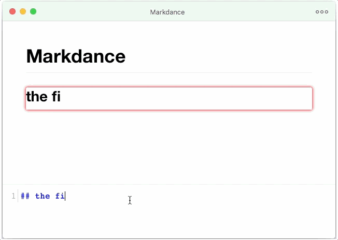Minimize the window with the yellow button
The image size is (338, 240).
[x=23, y=11]
